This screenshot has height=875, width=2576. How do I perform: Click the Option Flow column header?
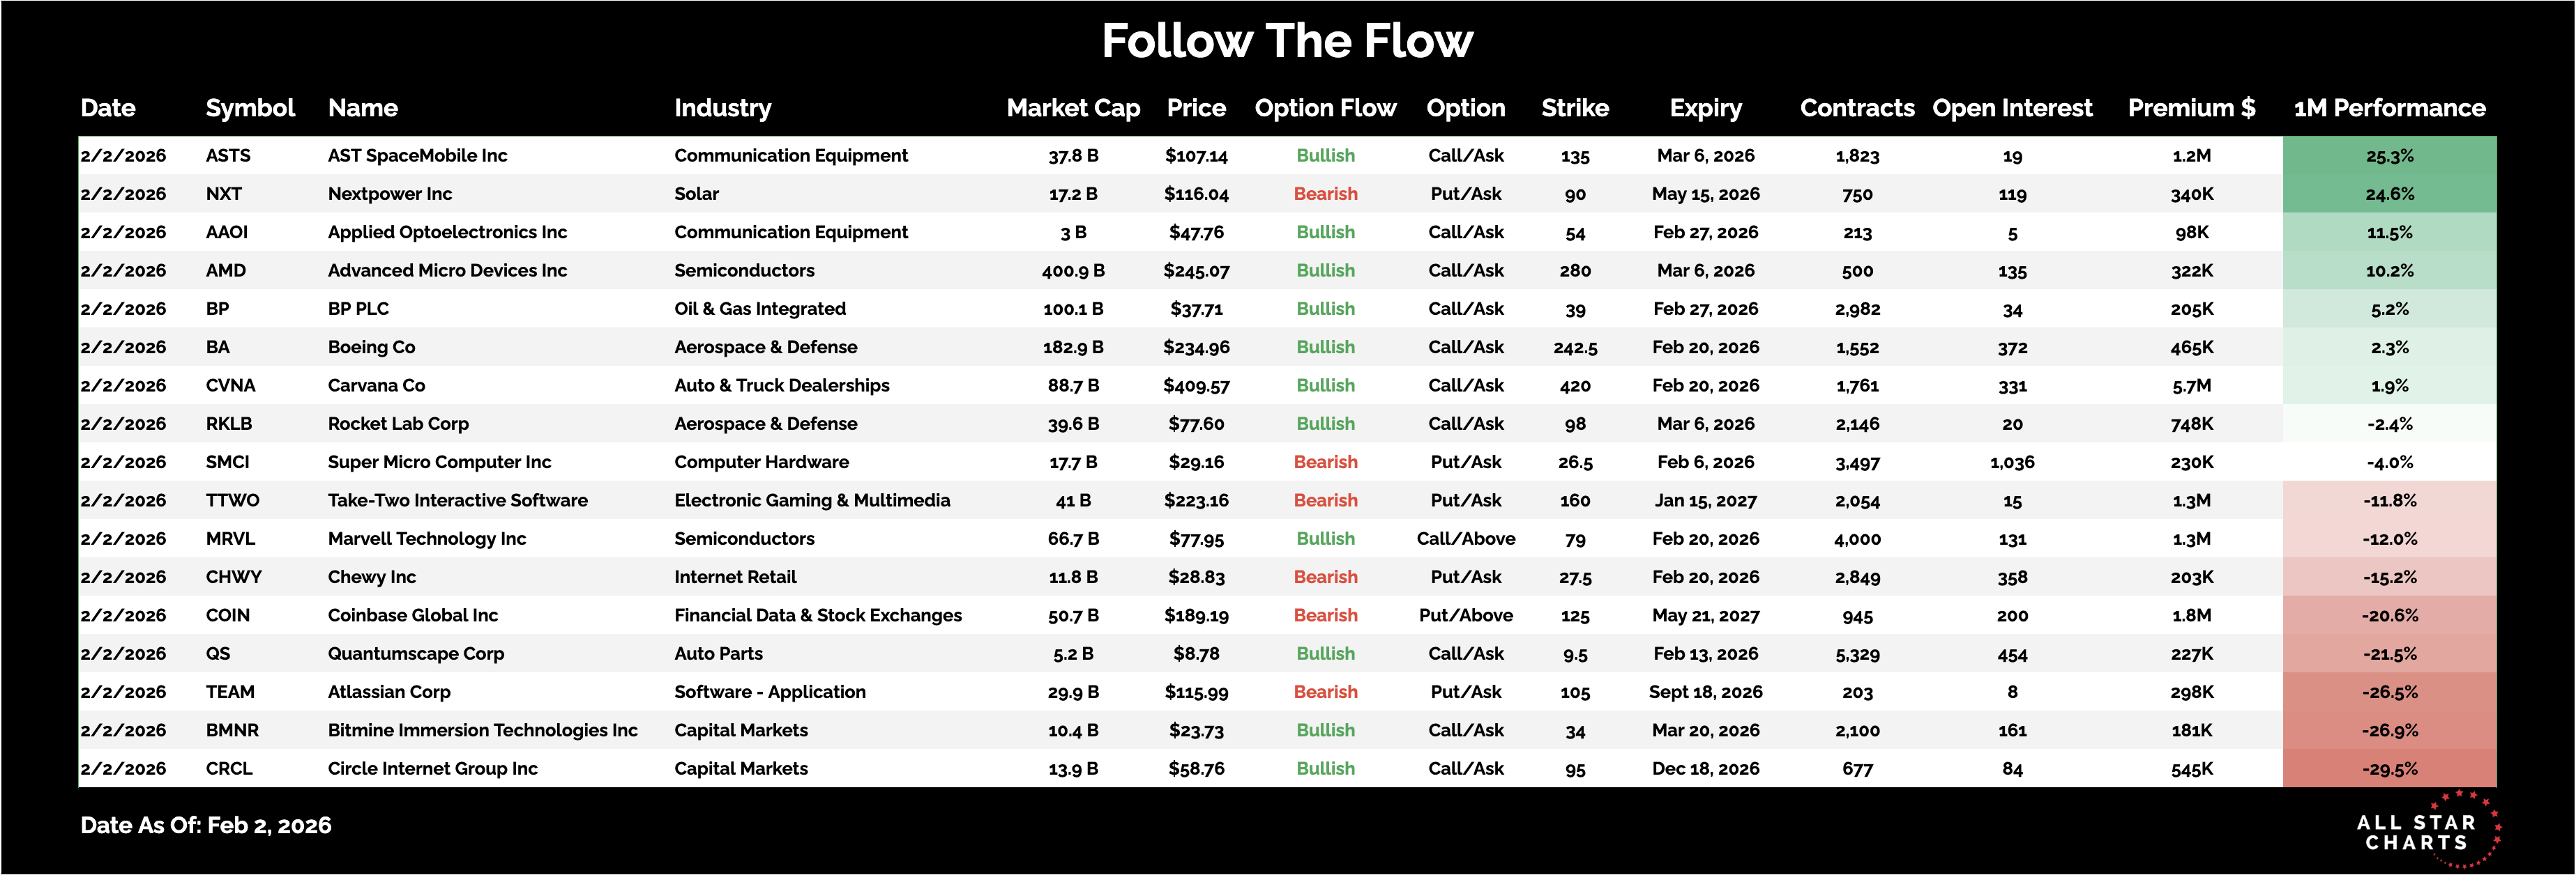[x=1325, y=108]
